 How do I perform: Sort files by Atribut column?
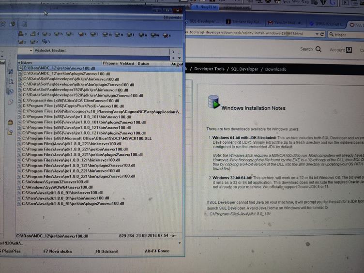177,64
